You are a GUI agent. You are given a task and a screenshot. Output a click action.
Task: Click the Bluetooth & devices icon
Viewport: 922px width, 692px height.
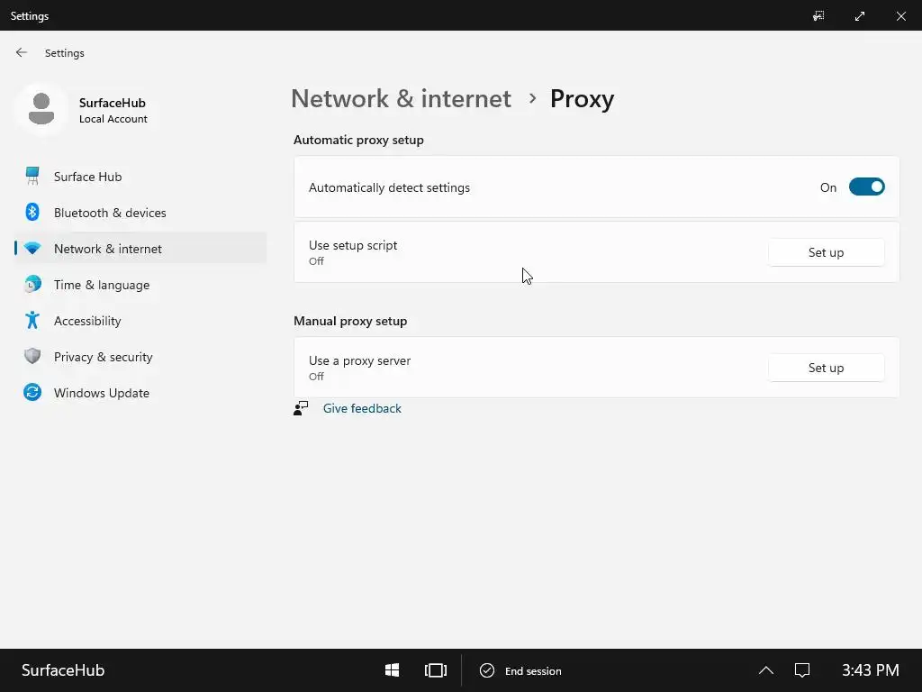pos(32,213)
